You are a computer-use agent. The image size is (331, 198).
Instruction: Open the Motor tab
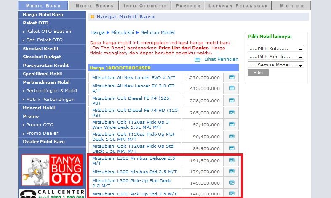(292, 6)
